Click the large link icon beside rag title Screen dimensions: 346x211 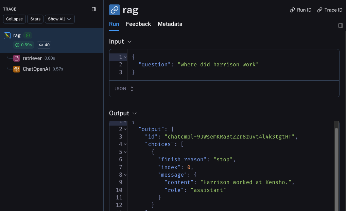click(x=115, y=10)
